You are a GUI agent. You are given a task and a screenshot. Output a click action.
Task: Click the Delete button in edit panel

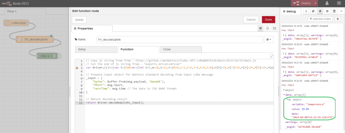79,20
